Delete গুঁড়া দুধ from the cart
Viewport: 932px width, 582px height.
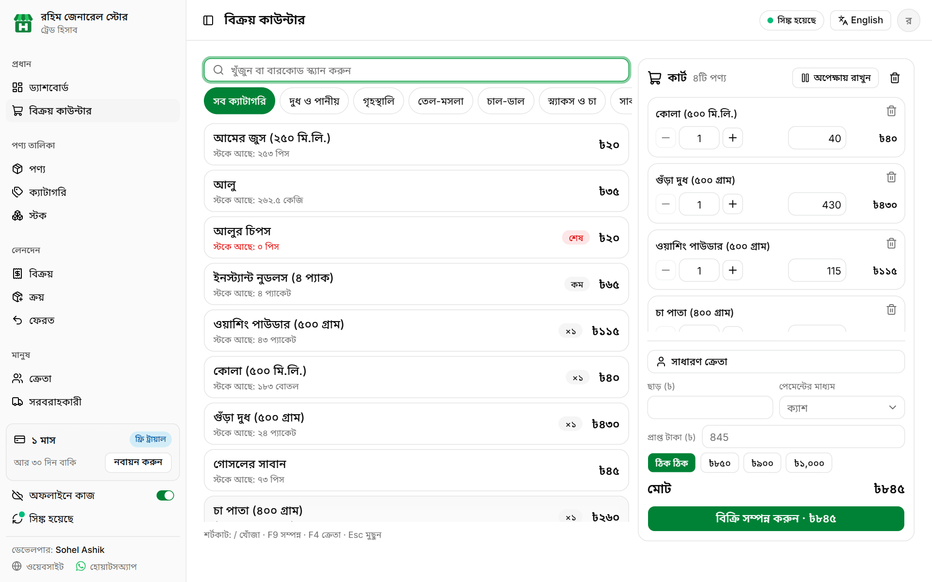(x=891, y=178)
